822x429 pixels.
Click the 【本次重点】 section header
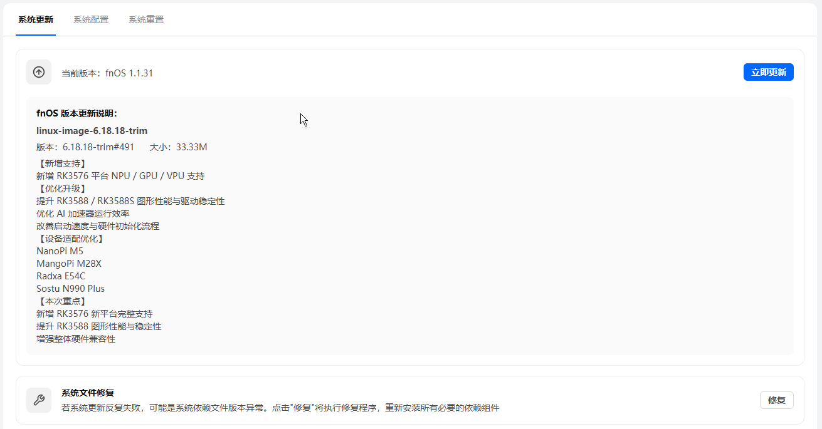click(x=61, y=301)
